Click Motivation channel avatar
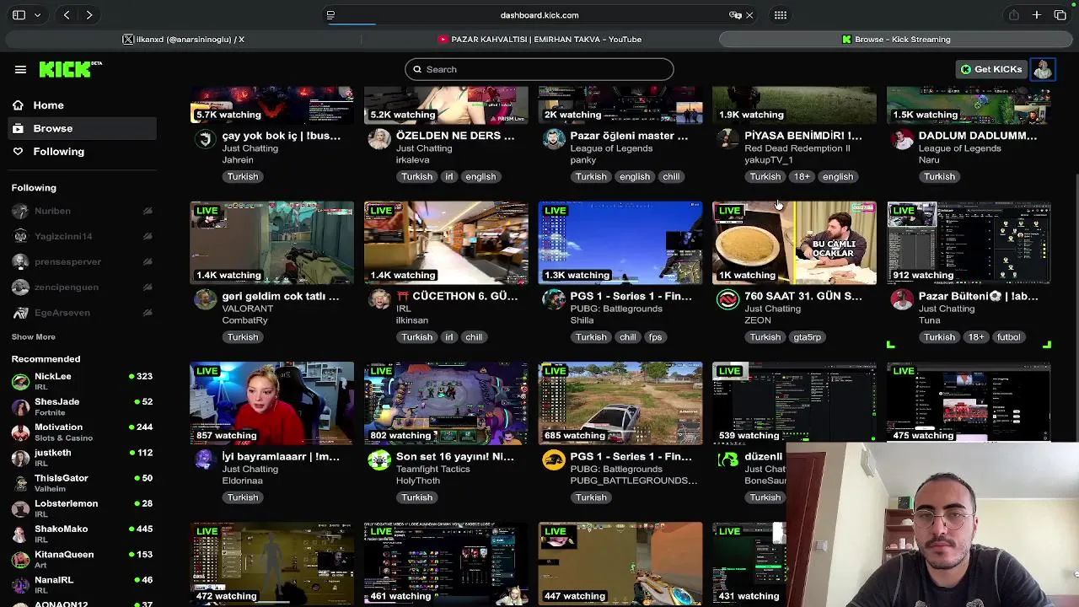This screenshot has height=607, width=1079. 20,432
